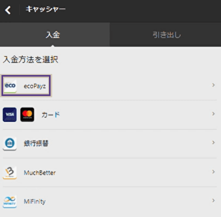221x217 pixels.
Task: Click the Visa card logo
Action: (9, 114)
